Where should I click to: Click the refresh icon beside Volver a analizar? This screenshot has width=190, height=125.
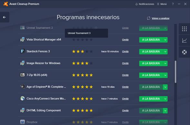(149, 18)
